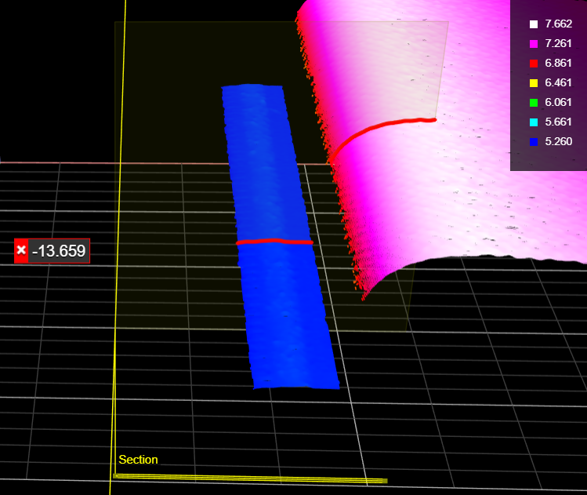This screenshot has height=495, width=587.
Task: Click the 6.461 legend value
Action: (x=558, y=82)
